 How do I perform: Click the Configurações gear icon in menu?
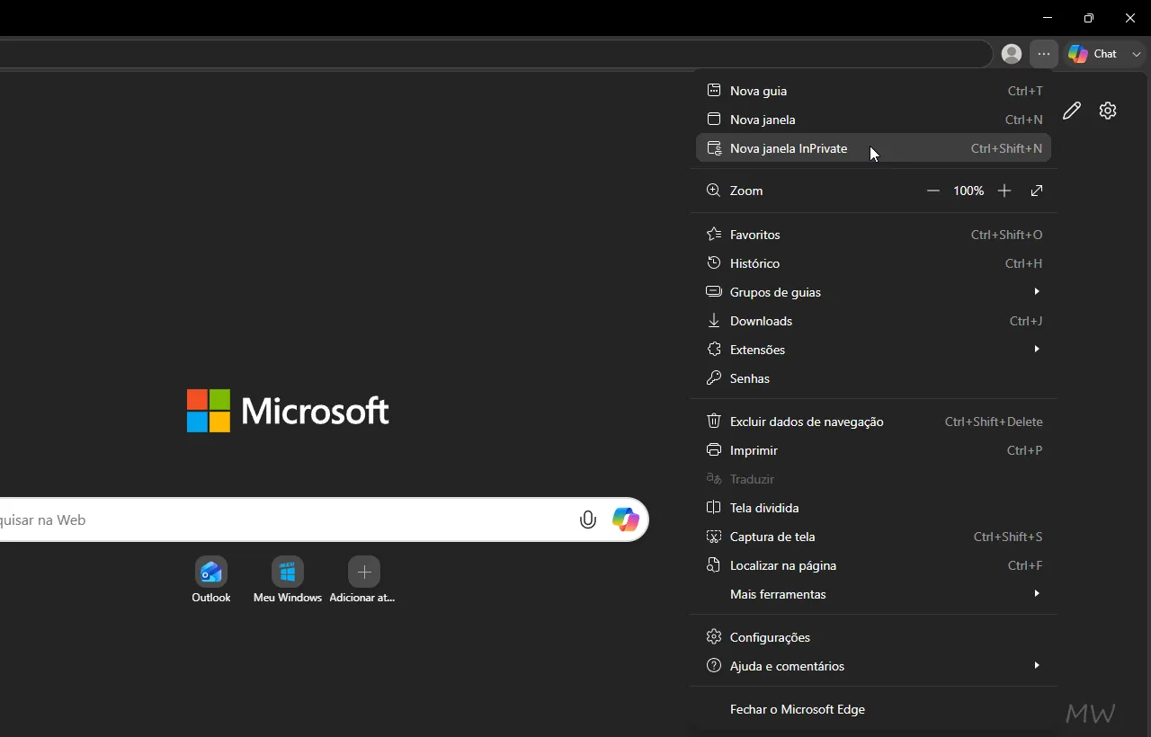(x=714, y=637)
